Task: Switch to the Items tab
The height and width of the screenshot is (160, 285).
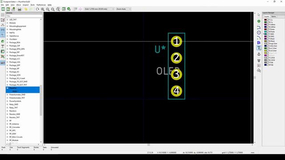Action: tap(273, 16)
